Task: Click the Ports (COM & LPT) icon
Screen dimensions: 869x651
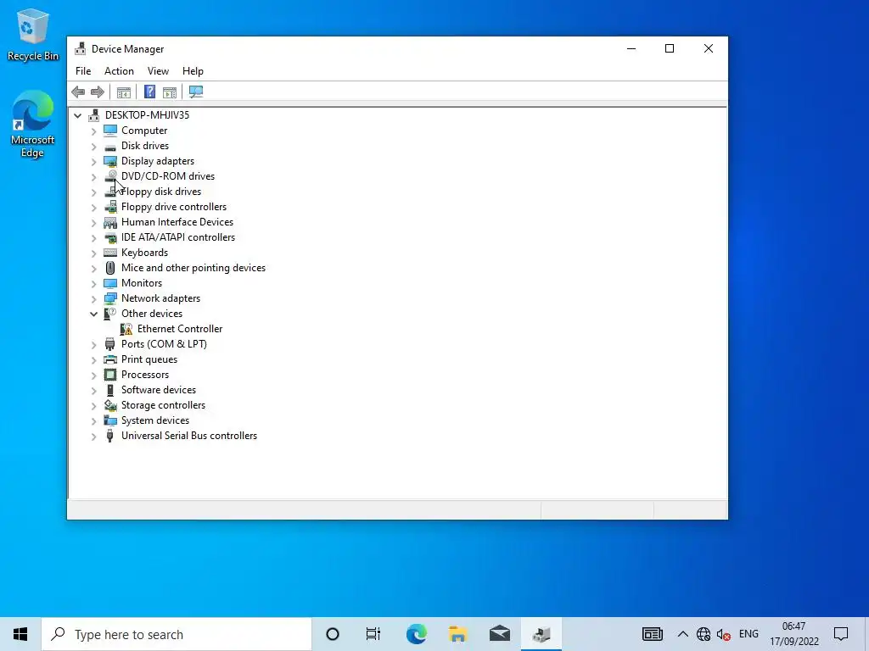Action: [x=110, y=344]
